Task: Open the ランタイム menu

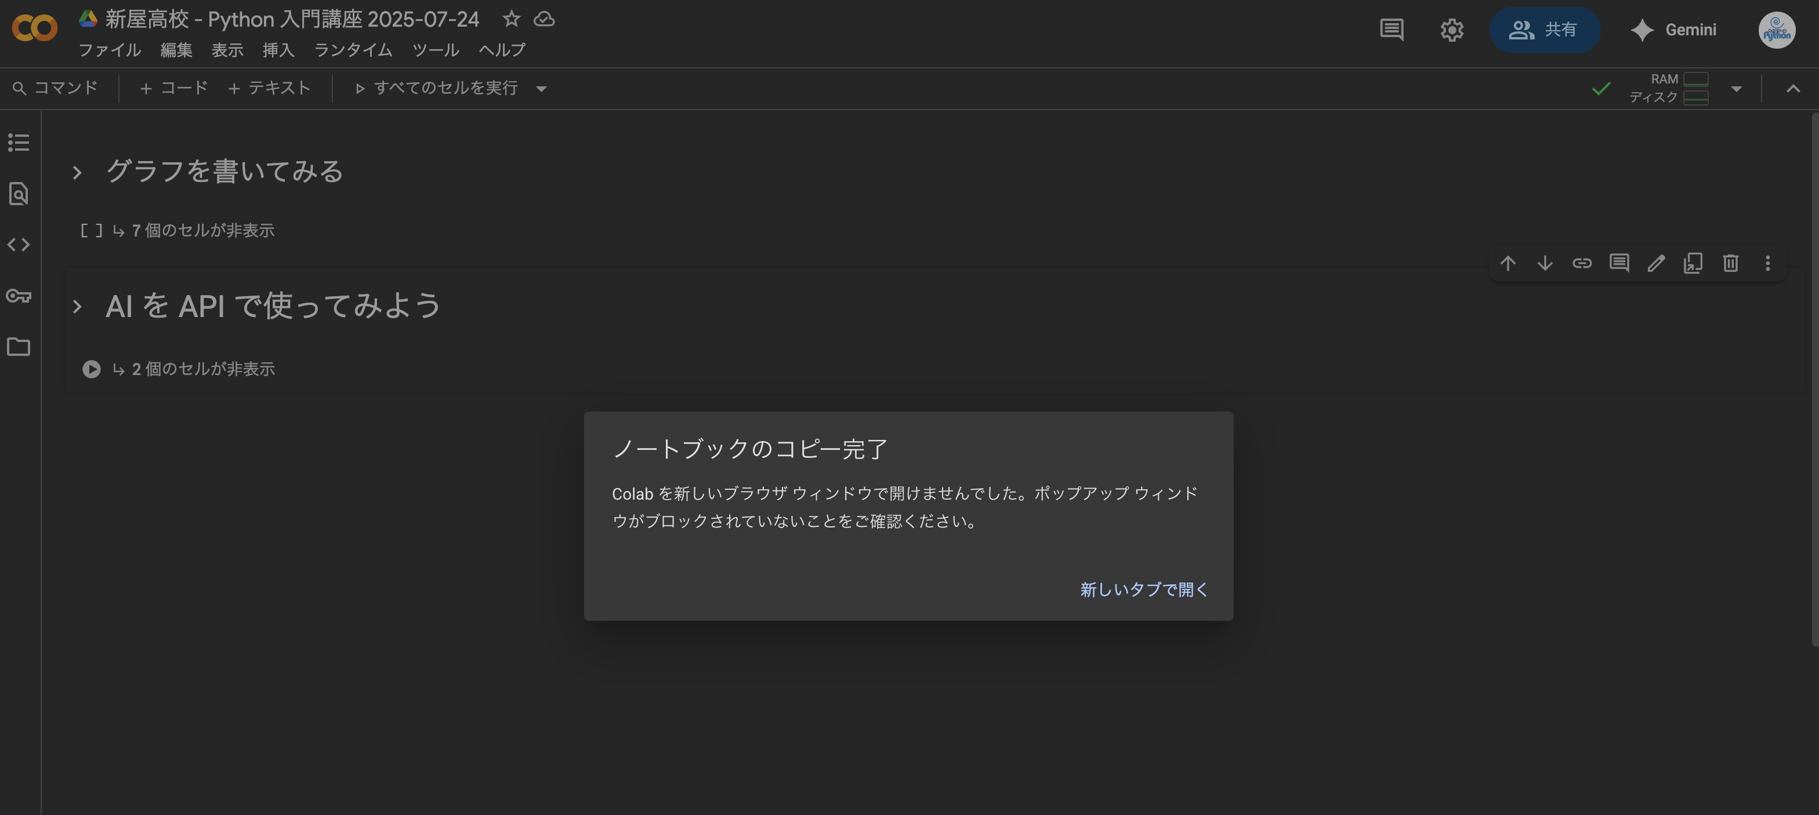Action: click(352, 49)
